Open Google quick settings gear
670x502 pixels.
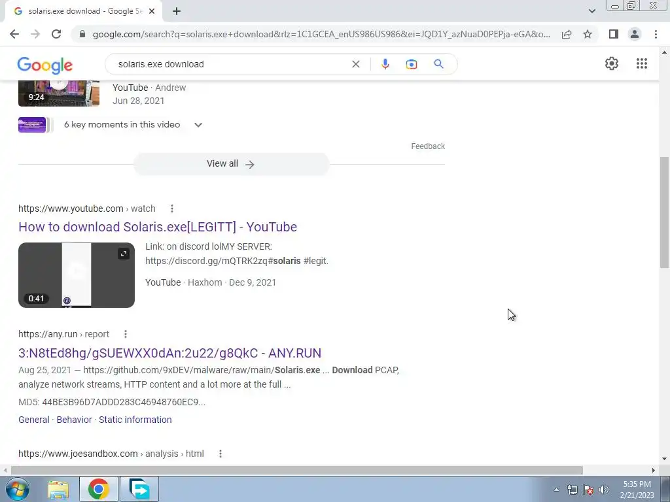(612, 63)
